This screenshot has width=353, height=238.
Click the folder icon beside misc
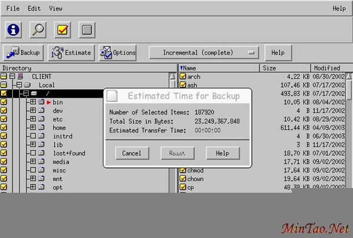(41, 170)
